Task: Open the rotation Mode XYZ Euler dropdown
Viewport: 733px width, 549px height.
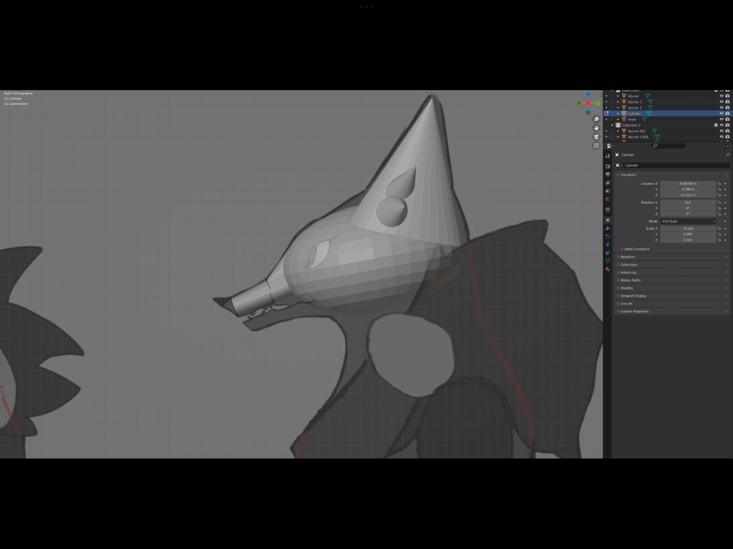Action: [687, 222]
